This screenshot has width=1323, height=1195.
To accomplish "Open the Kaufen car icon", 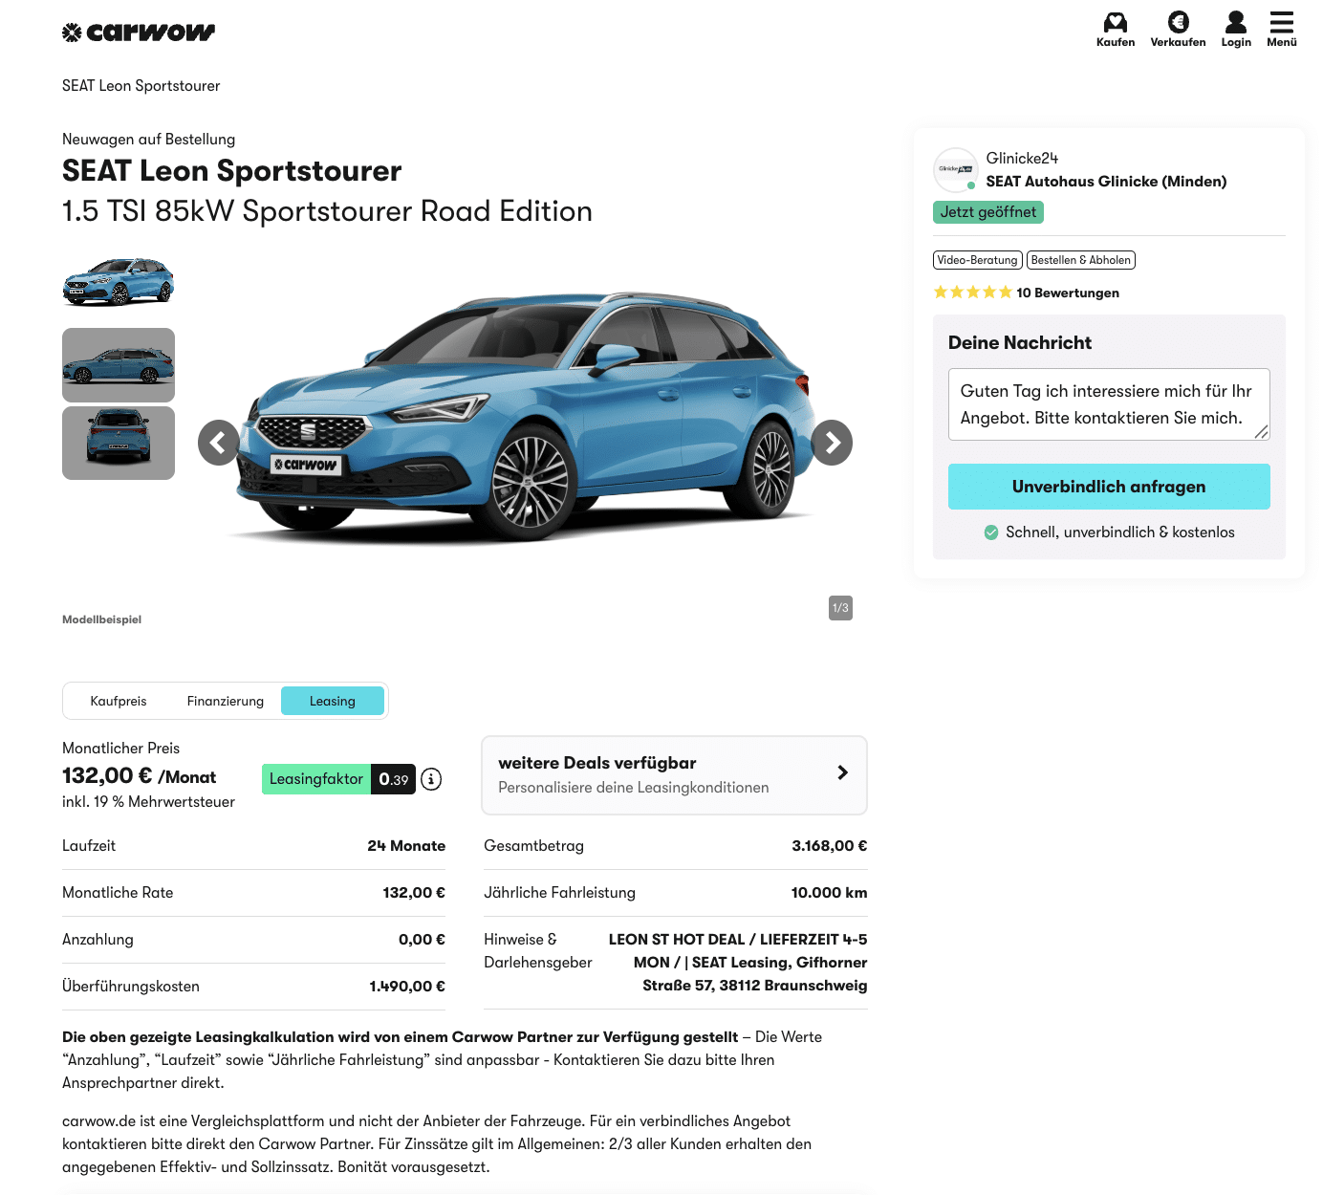I will click(x=1116, y=22).
